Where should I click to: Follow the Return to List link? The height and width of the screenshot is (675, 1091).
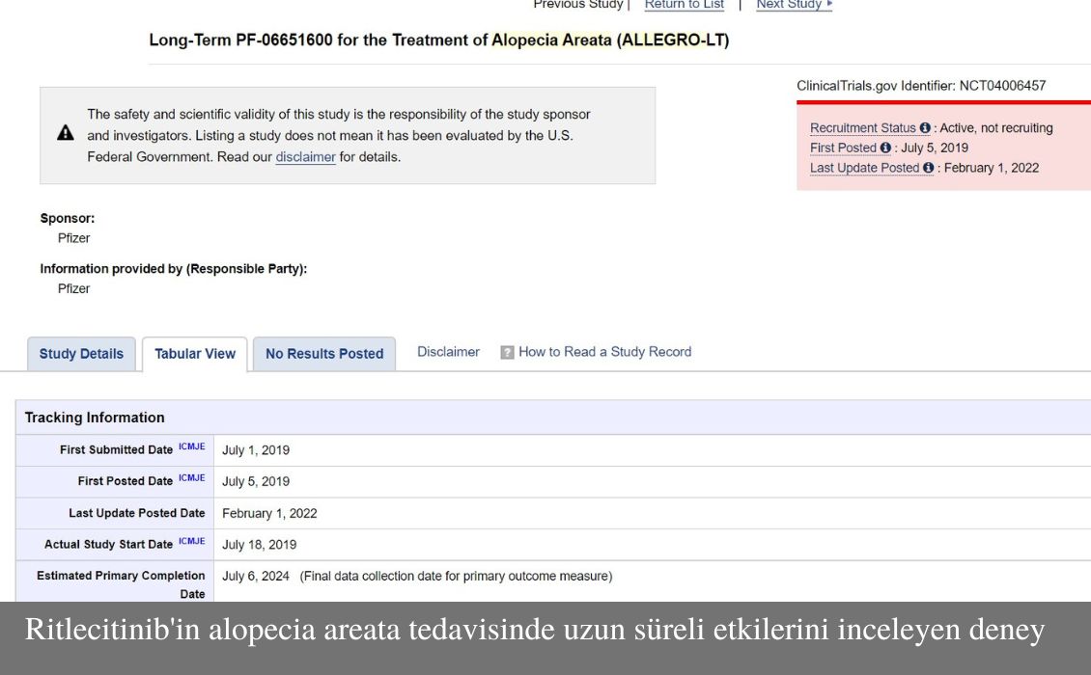[684, 5]
